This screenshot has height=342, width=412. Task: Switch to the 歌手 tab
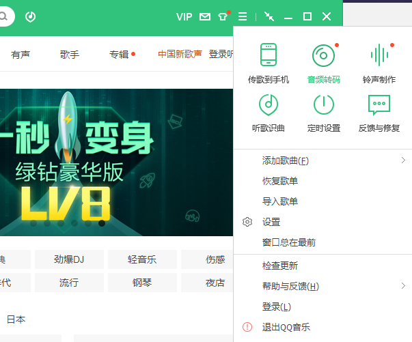coord(70,55)
